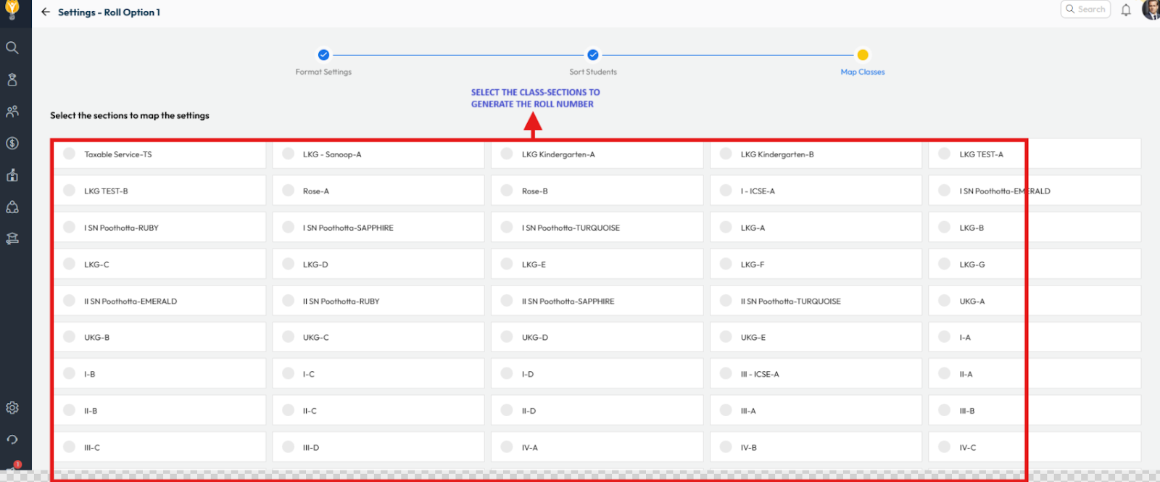The height and width of the screenshot is (482, 1160).
Task: Toggle the I SN Poothotta-RUBY section
Action: click(x=70, y=228)
